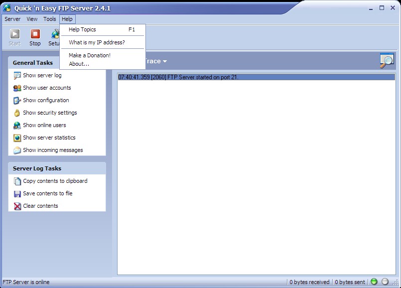Screen dimensions: 401x288
Task: Click the 0 bytes received status field
Action: [309, 282]
